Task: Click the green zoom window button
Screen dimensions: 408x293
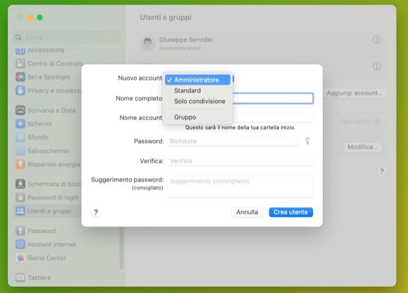Action: pyautogui.click(x=40, y=17)
